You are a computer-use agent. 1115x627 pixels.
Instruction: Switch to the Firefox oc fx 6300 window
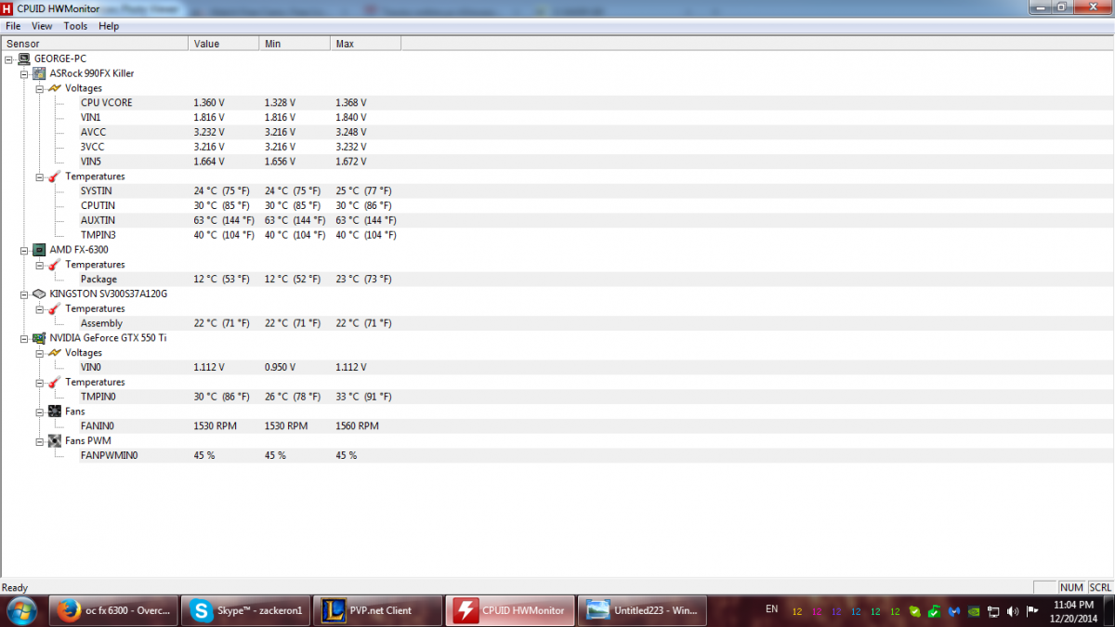coord(111,610)
